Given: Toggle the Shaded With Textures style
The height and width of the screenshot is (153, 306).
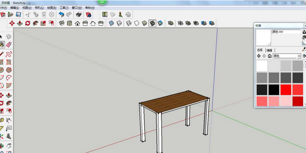Looking at the screenshot, I should coord(153,23).
